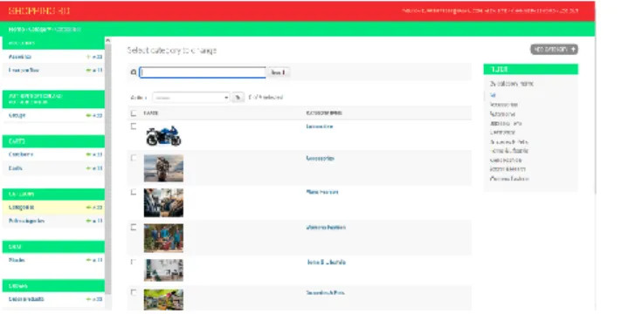Image resolution: width=621 pixels, height=314 pixels.
Task: Open the Womens Fashion category link in table
Action: [326, 228]
